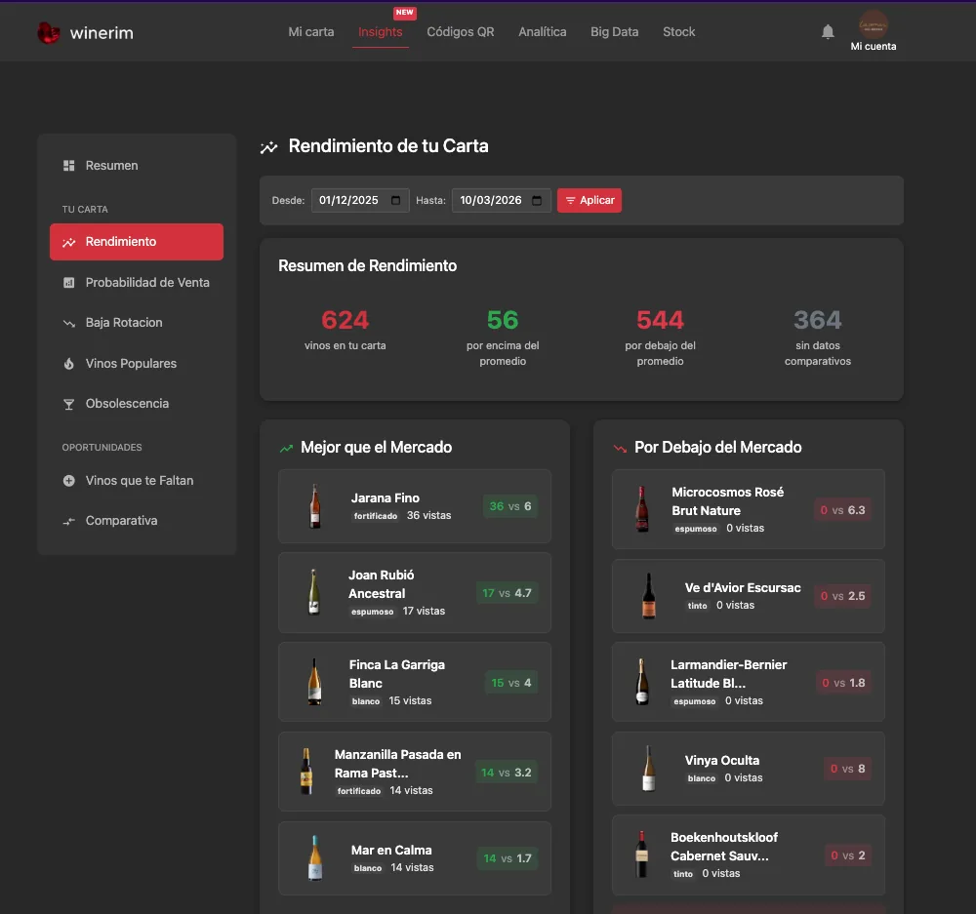Click Obsolescencia glass icon
Screen dimensions: 976x914
(69, 404)
